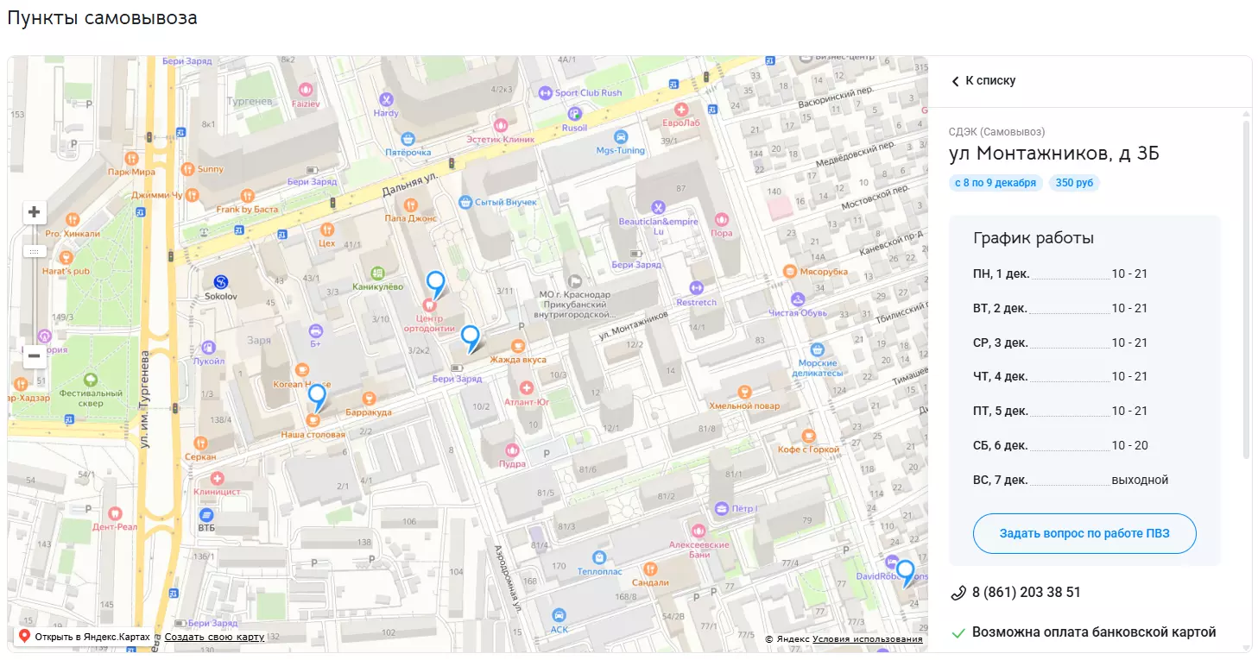The width and height of the screenshot is (1258, 660).
Task: Click 'Создать свою карту' link
Action: point(214,637)
